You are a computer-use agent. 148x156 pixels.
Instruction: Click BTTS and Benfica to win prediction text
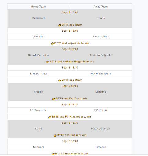click(x=72, y=98)
